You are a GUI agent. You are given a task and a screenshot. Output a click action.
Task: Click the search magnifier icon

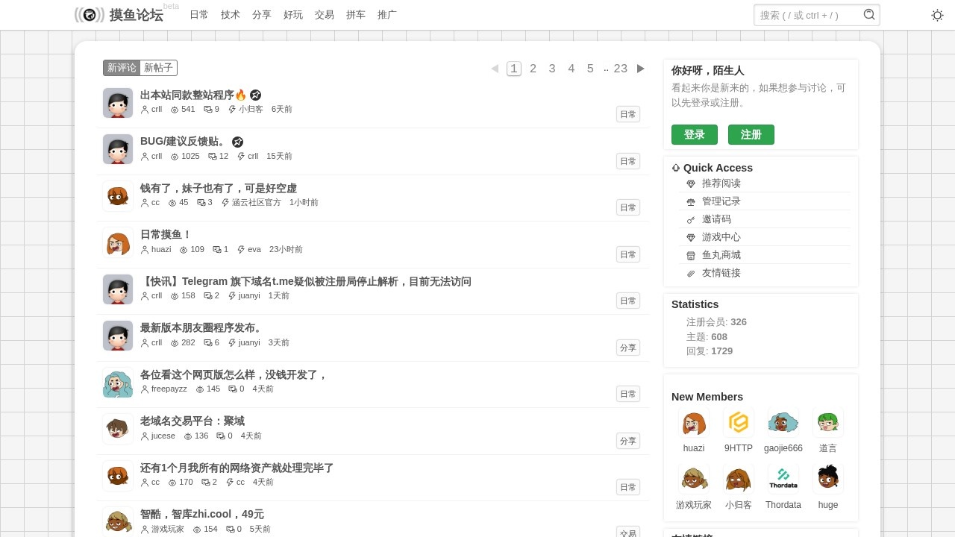tap(869, 14)
